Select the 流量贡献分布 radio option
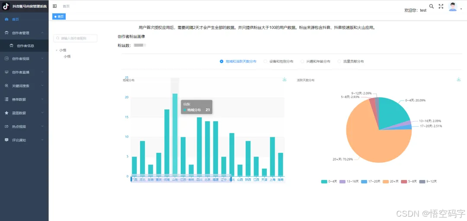The width and height of the screenshot is (467, 221). tap(351, 61)
